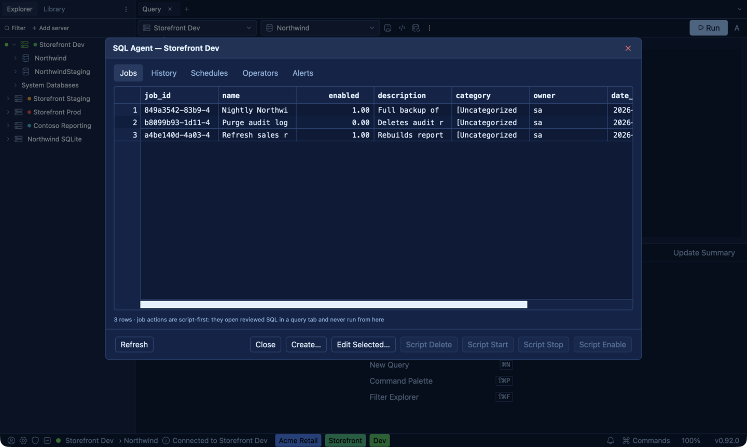Open Storefront Dev connection dropdown

[x=197, y=28]
